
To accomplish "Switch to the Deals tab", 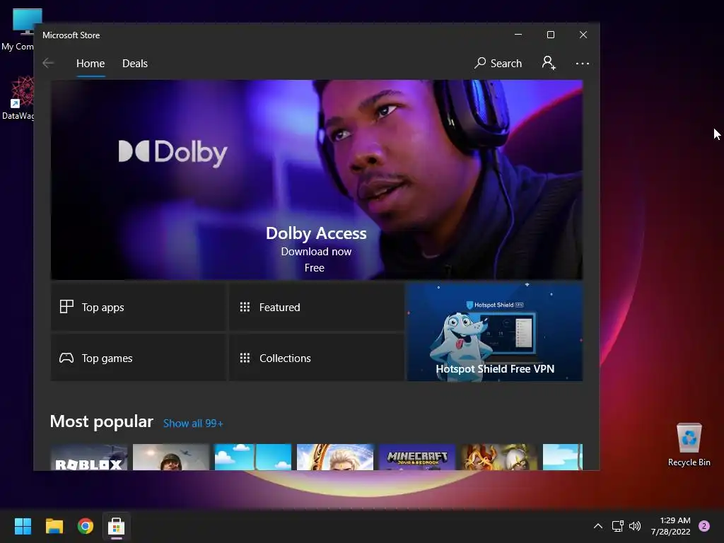I will pyautogui.click(x=135, y=63).
